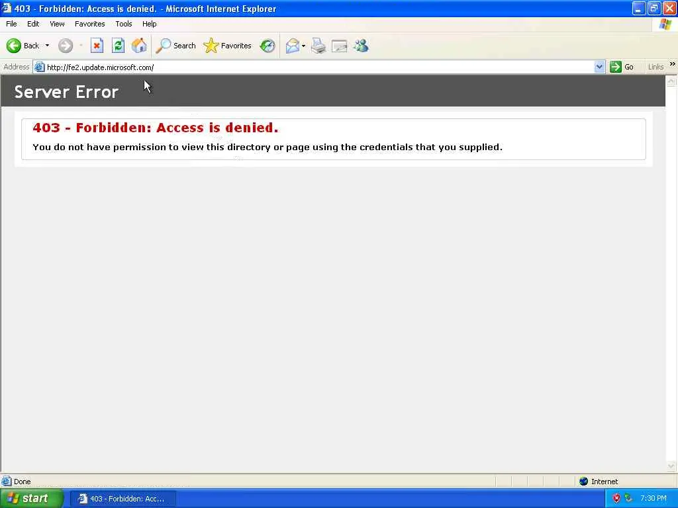Open the Edit menu
The image size is (678, 508).
coord(33,24)
